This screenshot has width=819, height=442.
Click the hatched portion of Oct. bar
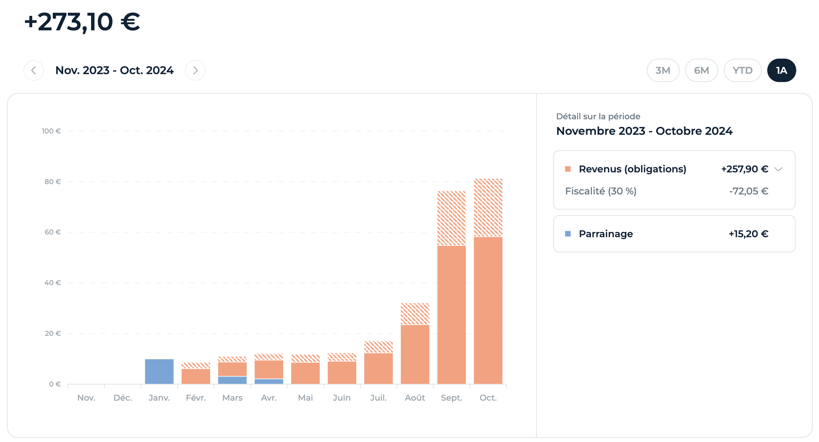click(488, 208)
